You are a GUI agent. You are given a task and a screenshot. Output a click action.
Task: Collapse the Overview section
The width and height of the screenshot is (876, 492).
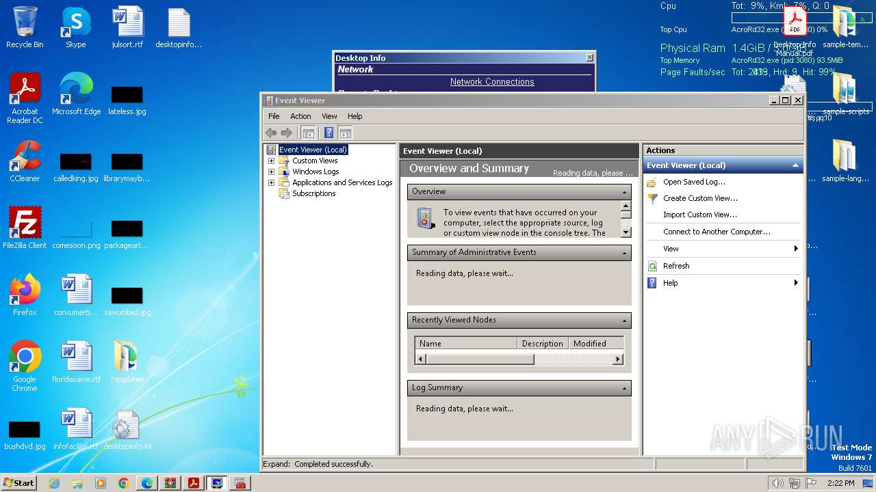point(624,192)
